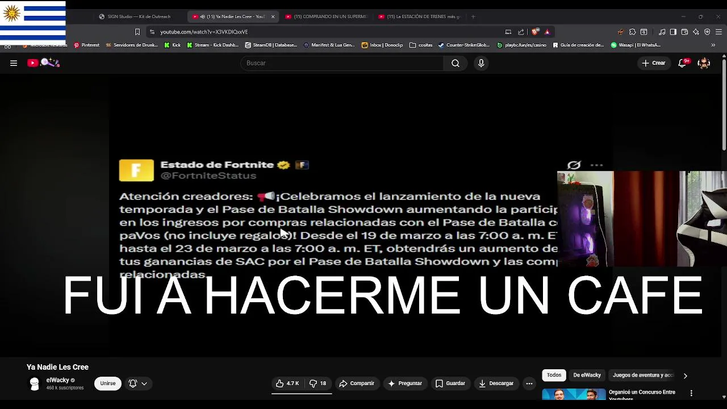Open Brave Rewards triangle icon

click(547, 32)
